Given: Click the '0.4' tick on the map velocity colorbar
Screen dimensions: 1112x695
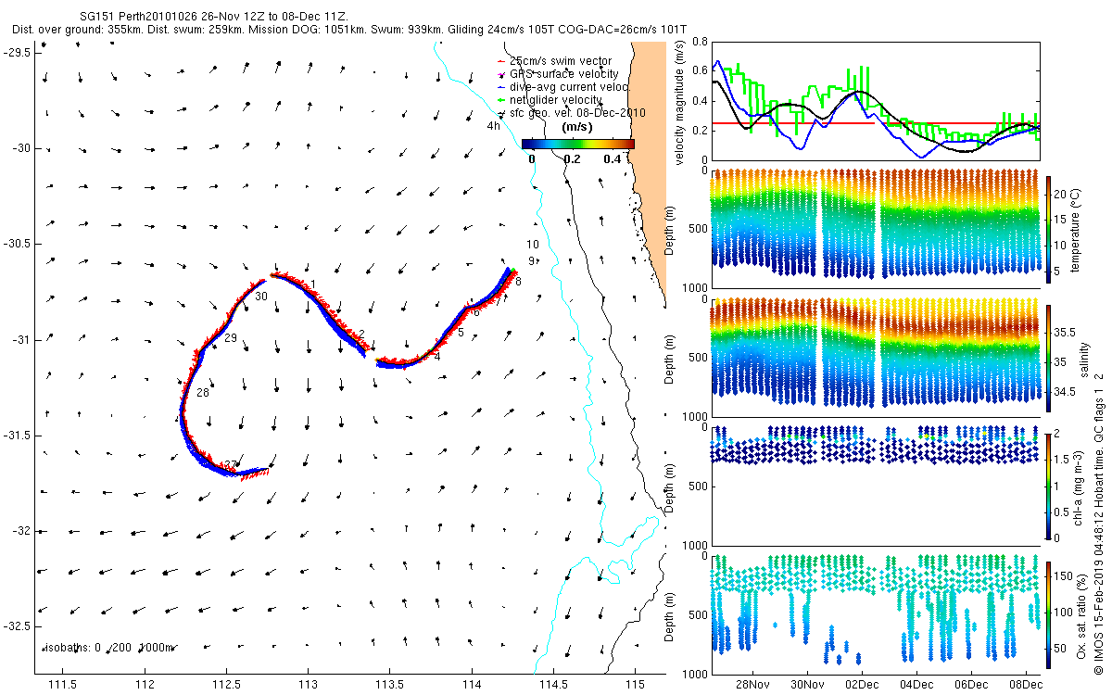Looking at the screenshot, I should [613, 158].
